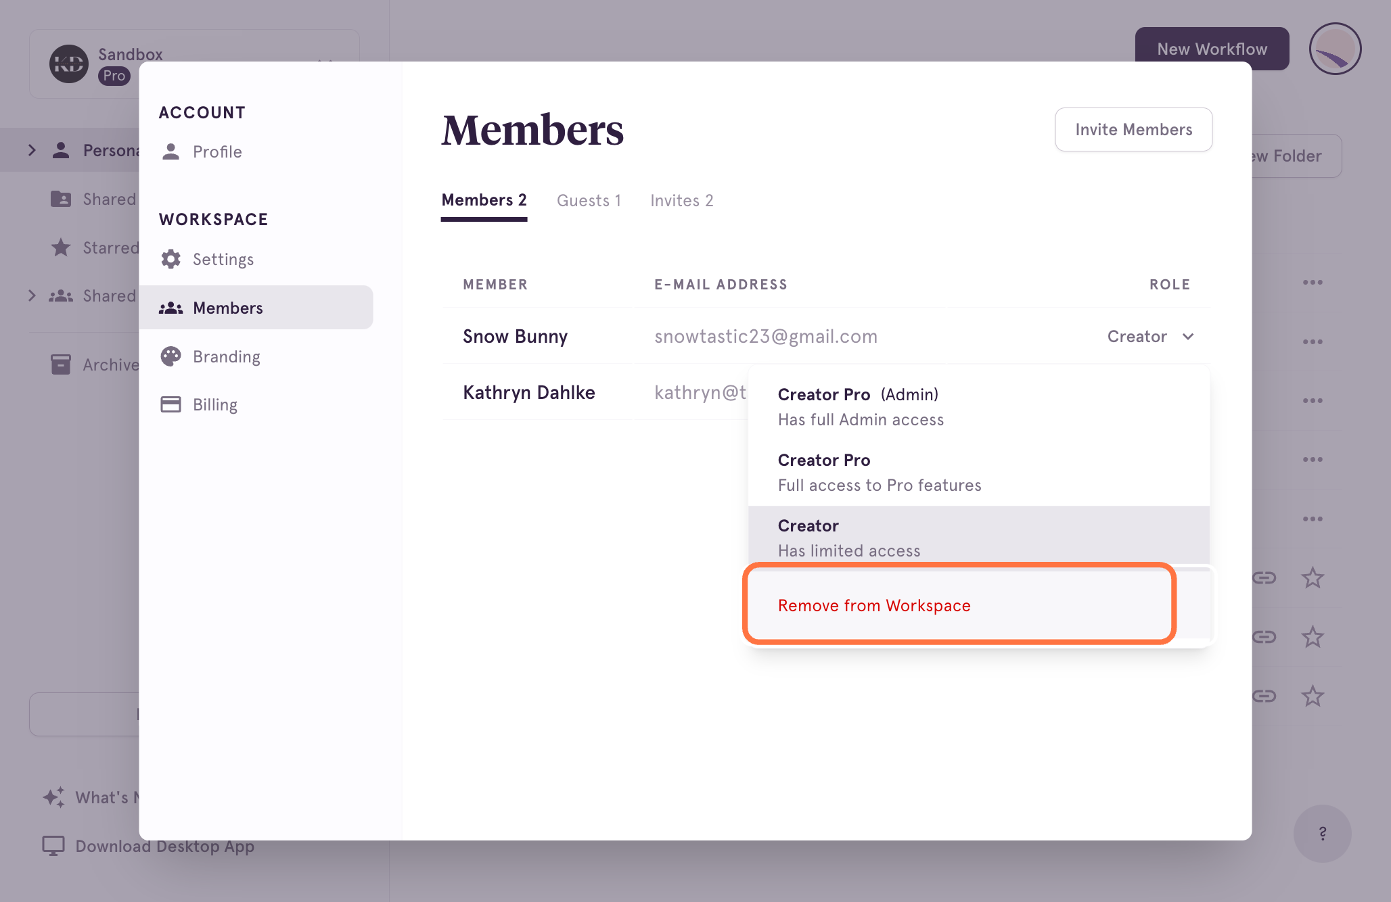
Task: Click the E-MAIL ADDRESS column header
Action: coord(721,285)
